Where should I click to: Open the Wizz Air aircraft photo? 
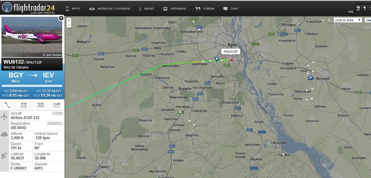pyautogui.click(x=32, y=37)
